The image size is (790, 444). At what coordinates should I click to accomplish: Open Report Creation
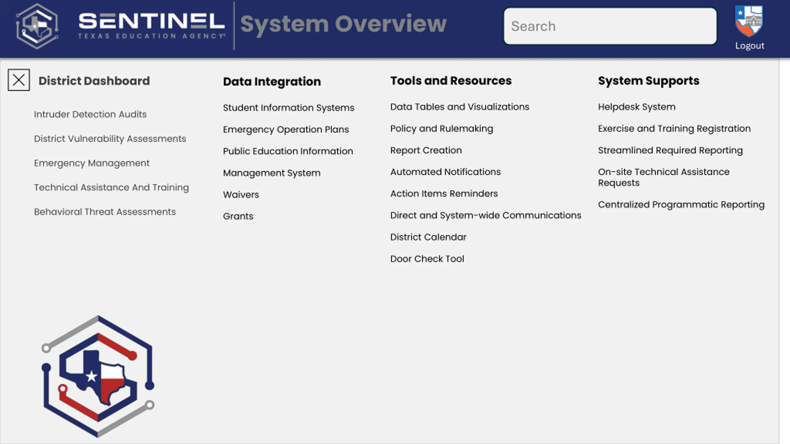[x=426, y=150]
